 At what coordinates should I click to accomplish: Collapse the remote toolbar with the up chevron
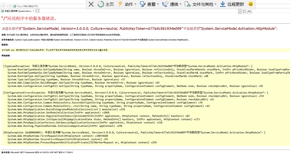pos(249,11)
